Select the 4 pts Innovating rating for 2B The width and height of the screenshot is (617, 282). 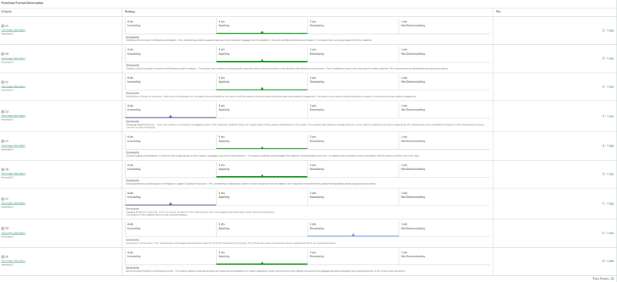point(171,54)
